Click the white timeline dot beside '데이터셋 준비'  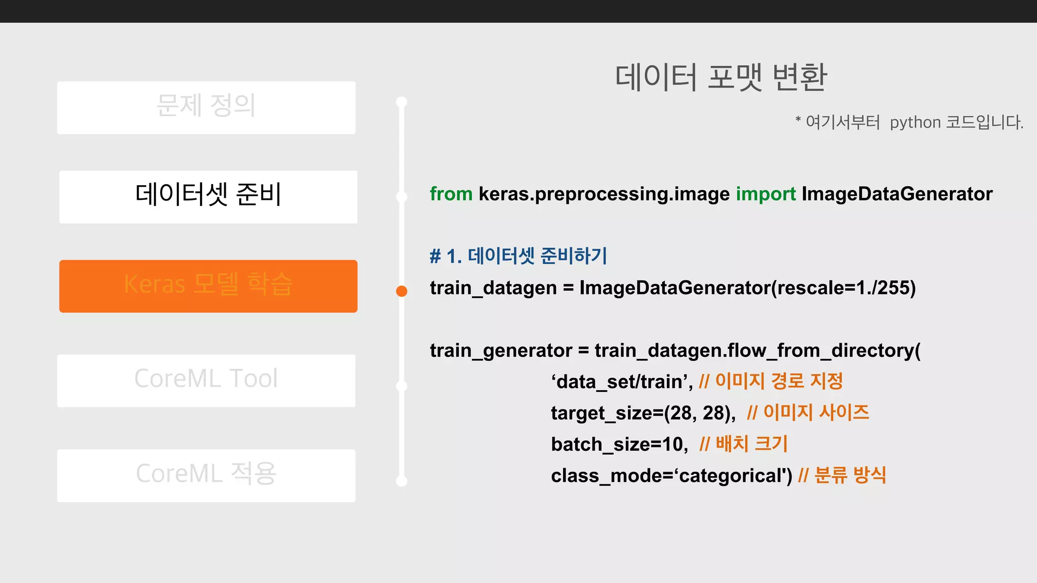tap(402, 197)
